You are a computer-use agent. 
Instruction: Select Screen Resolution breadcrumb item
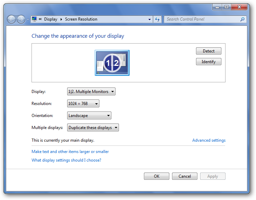[81, 19]
